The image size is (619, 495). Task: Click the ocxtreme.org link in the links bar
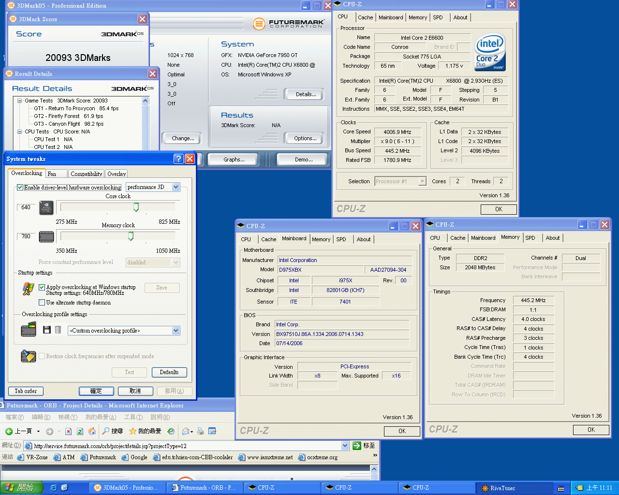tap(318, 457)
